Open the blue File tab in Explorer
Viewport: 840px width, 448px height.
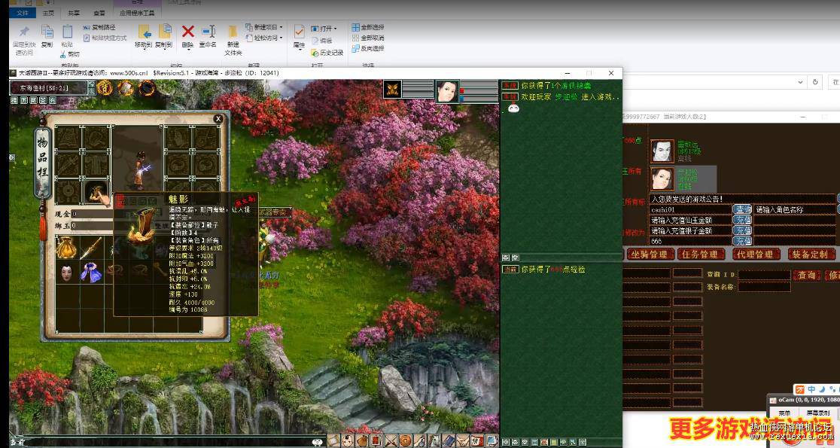[23, 12]
